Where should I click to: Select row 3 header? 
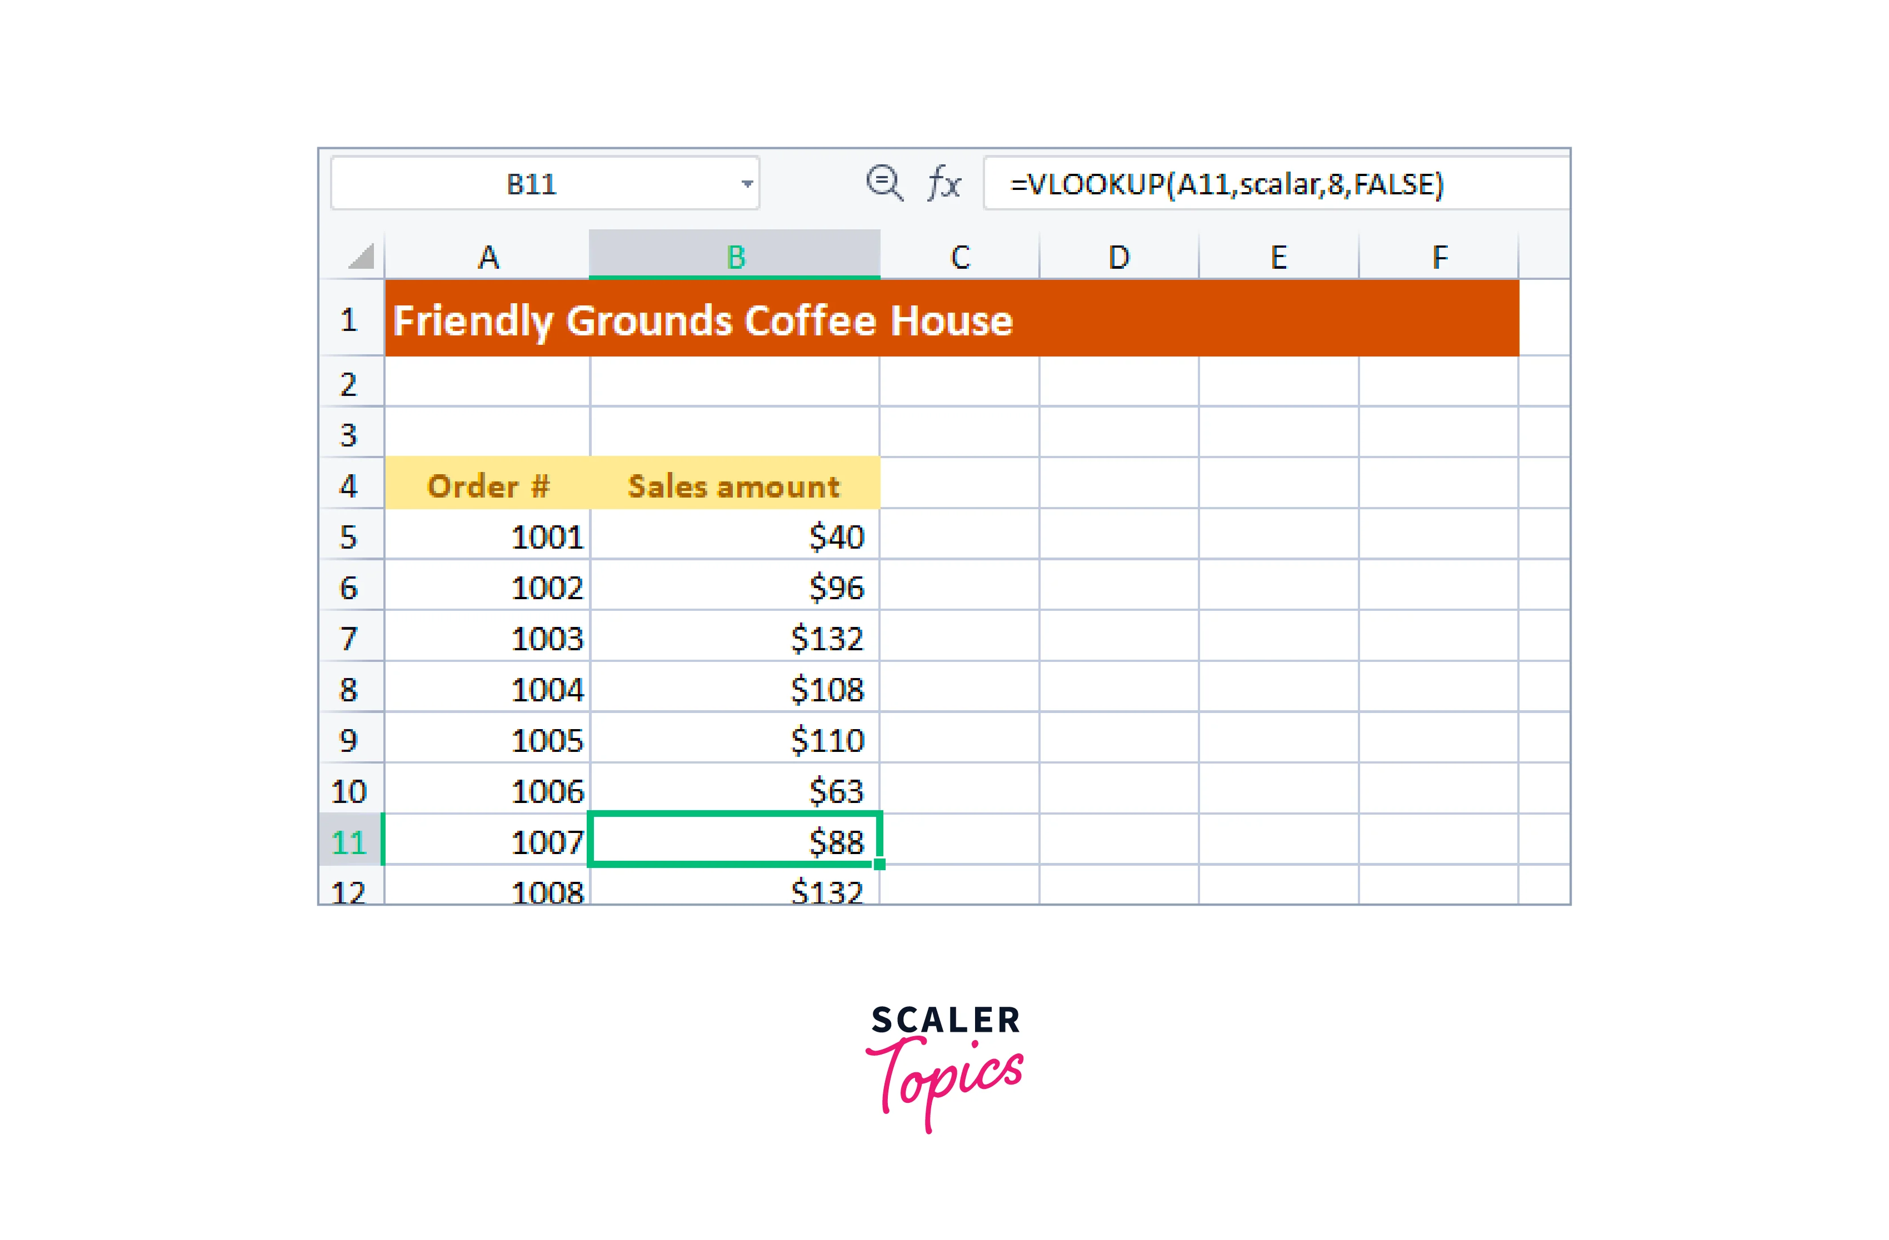pos(352,433)
